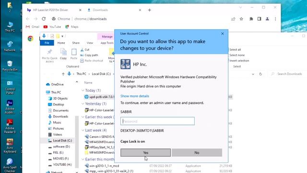This screenshot has height=173, width=307.
Task: Open new Chrome tab
Action: (x=149, y=10)
